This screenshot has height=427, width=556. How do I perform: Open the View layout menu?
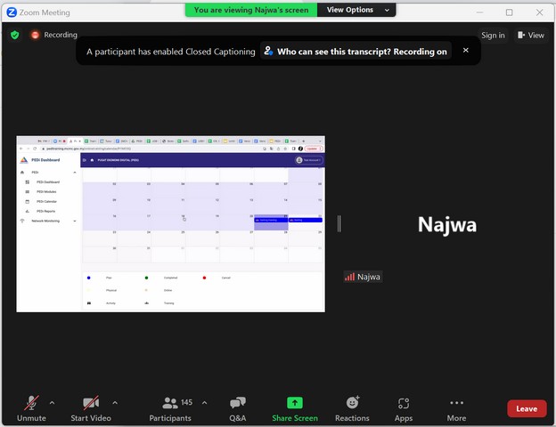coord(531,36)
